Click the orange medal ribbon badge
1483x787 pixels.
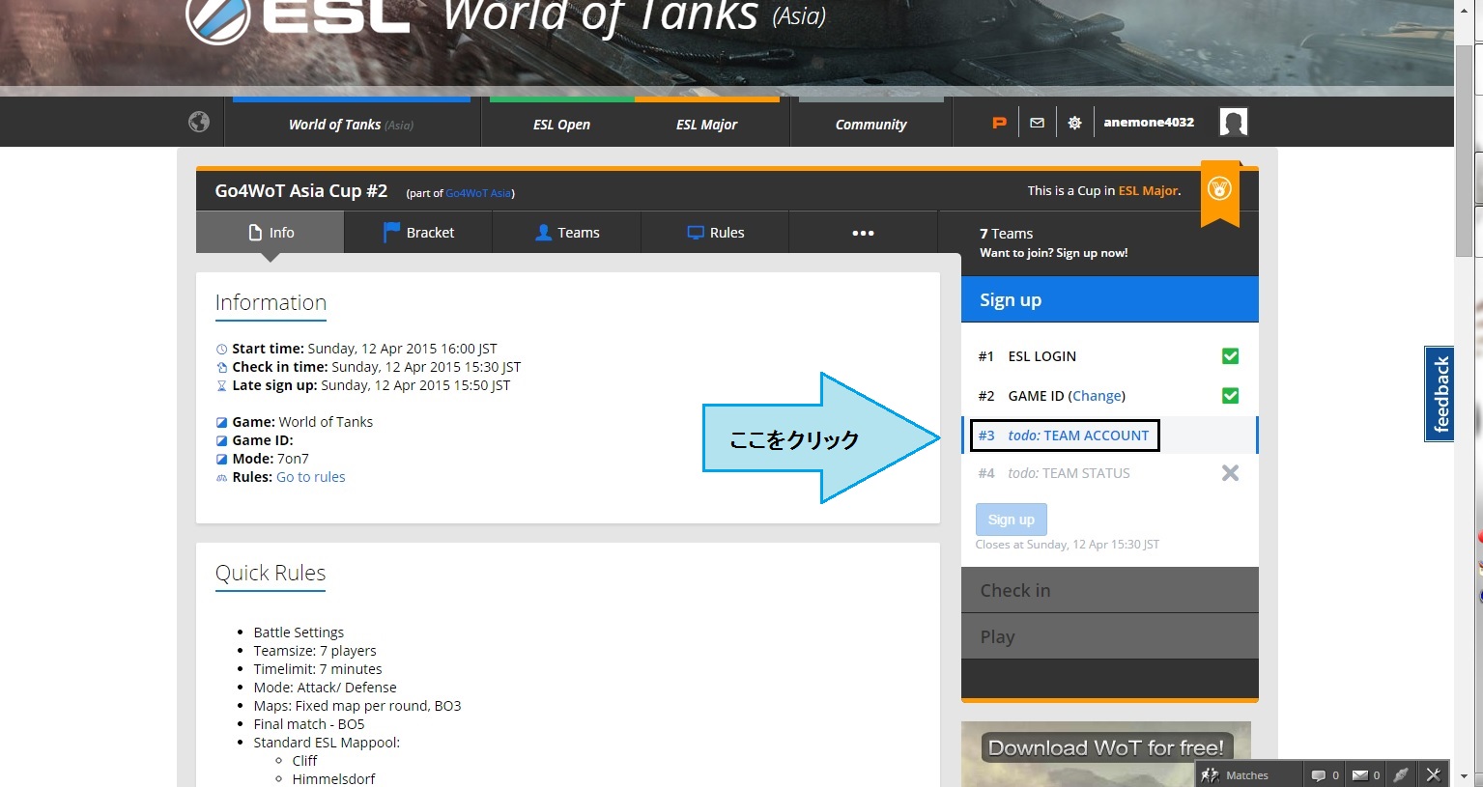click(x=1219, y=190)
